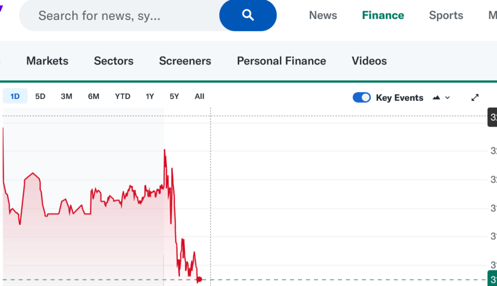Expand chart to full screen
This screenshot has height=286, width=497.
(475, 97)
